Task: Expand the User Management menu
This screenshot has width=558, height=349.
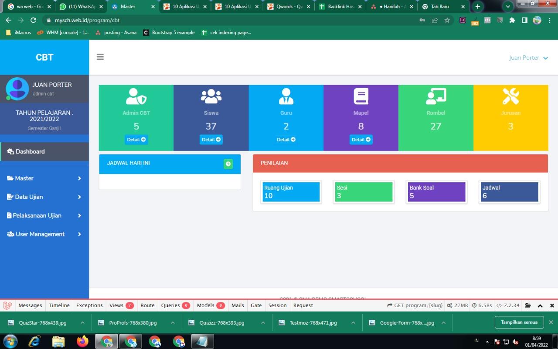Action: pyautogui.click(x=44, y=234)
